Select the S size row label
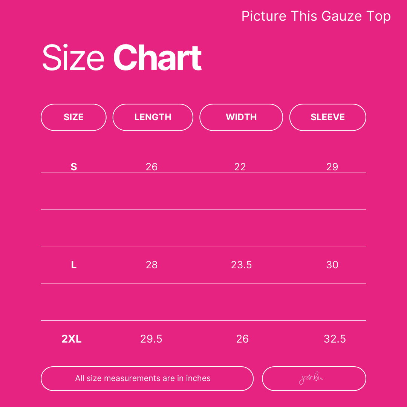The height and width of the screenshot is (407, 407). pos(74,167)
